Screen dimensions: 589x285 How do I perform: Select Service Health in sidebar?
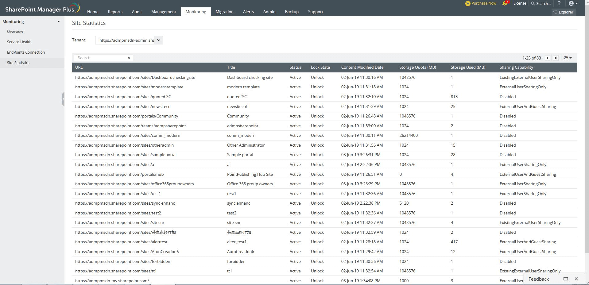coord(19,42)
